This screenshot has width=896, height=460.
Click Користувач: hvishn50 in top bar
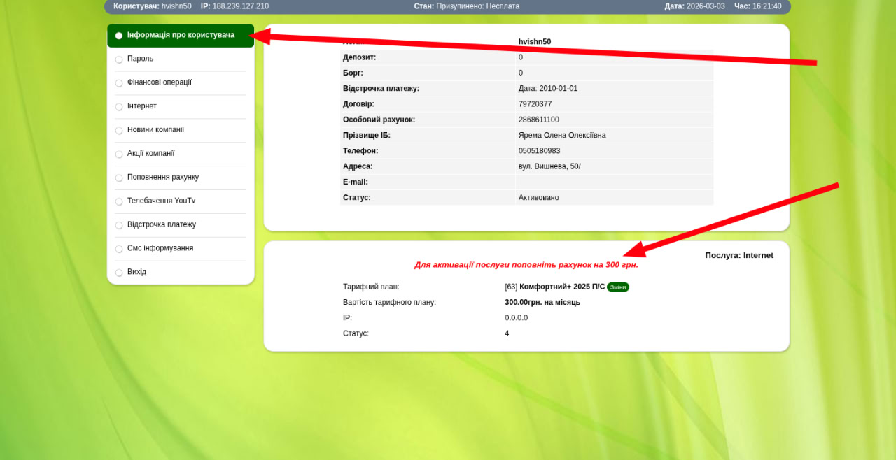(153, 6)
